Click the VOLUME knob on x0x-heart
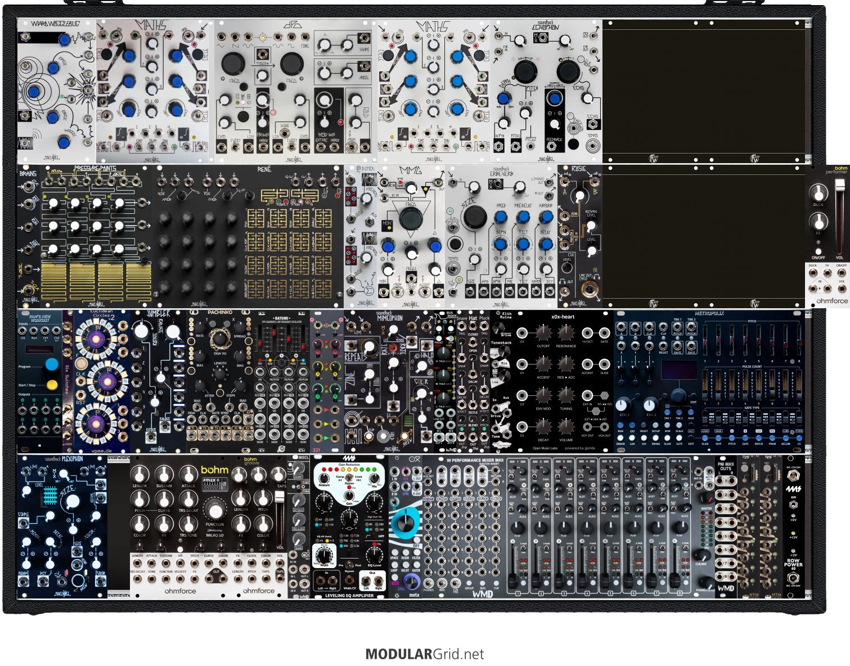 [566, 427]
